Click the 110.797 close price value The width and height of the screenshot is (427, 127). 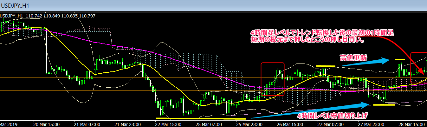pos(87,16)
